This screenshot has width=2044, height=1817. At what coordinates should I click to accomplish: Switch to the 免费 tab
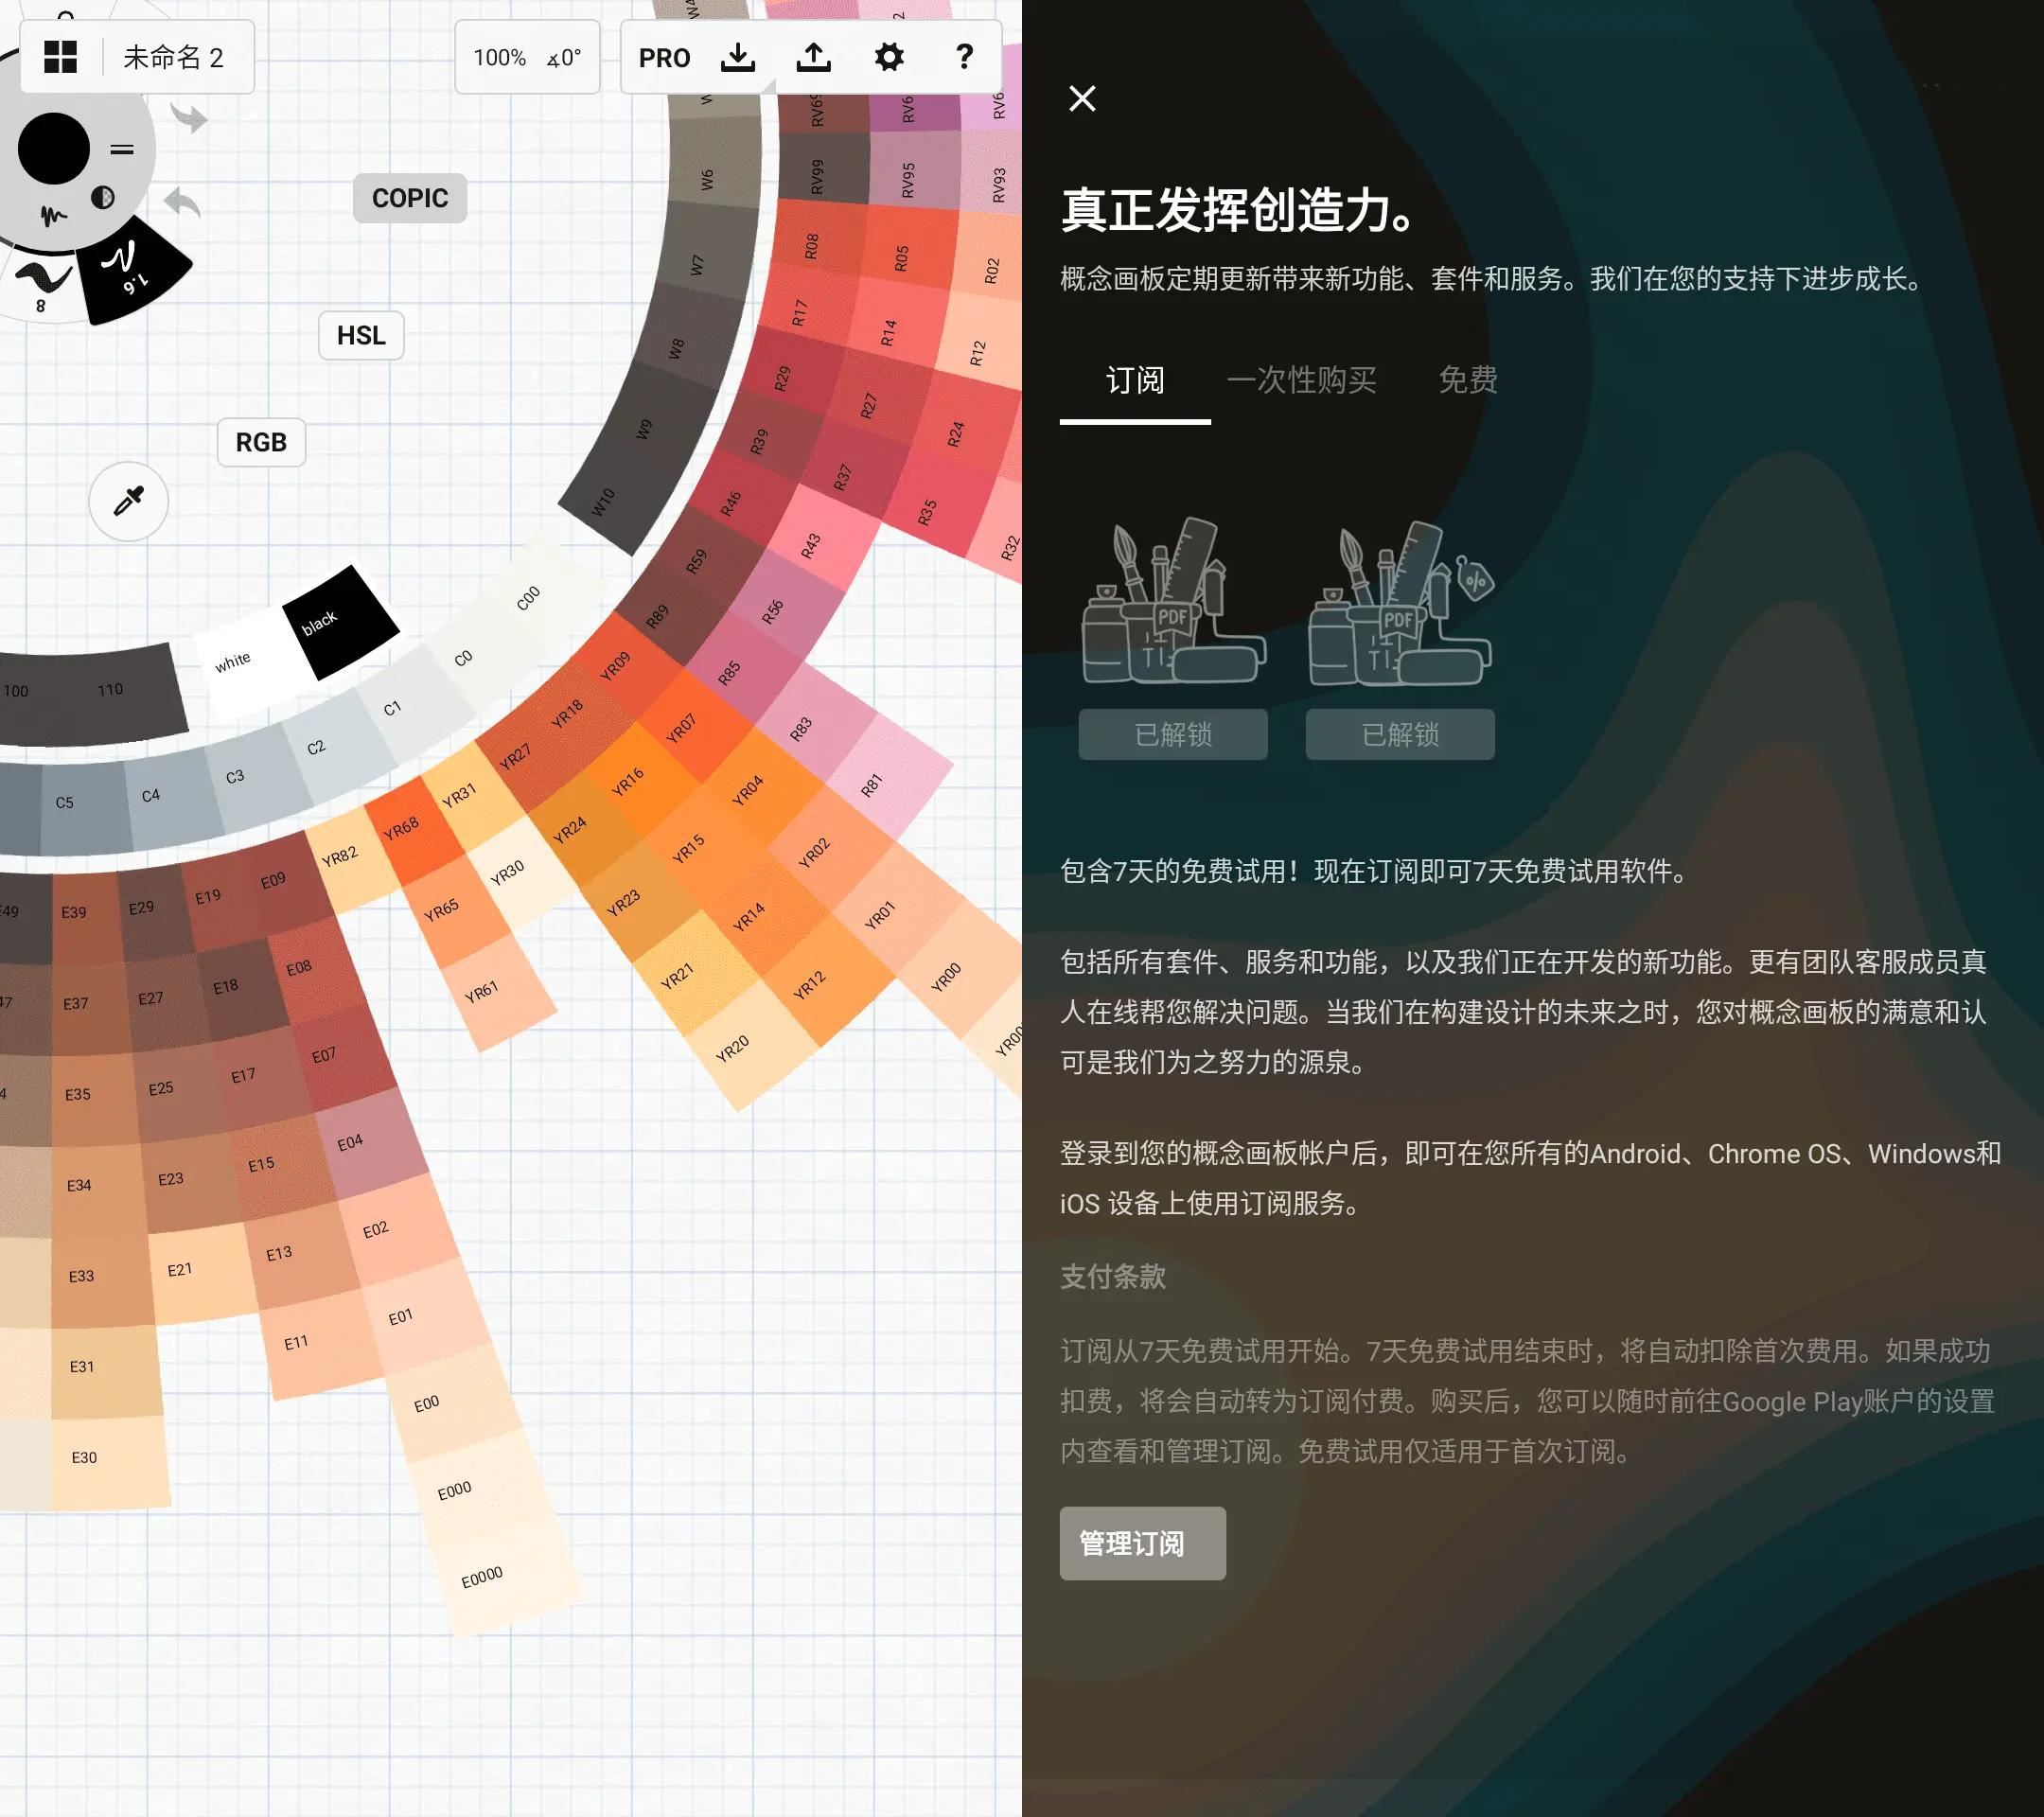[1467, 380]
